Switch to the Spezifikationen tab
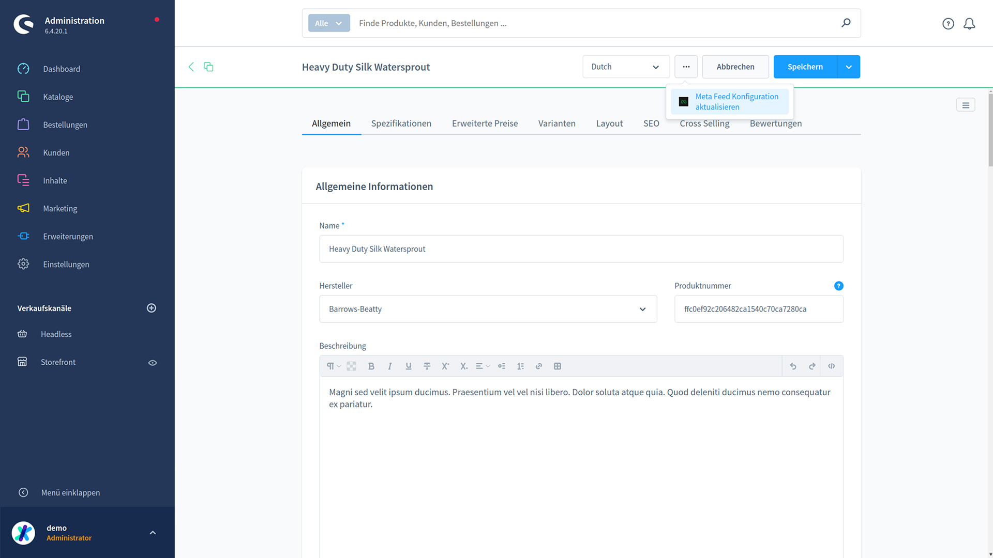 (x=401, y=123)
